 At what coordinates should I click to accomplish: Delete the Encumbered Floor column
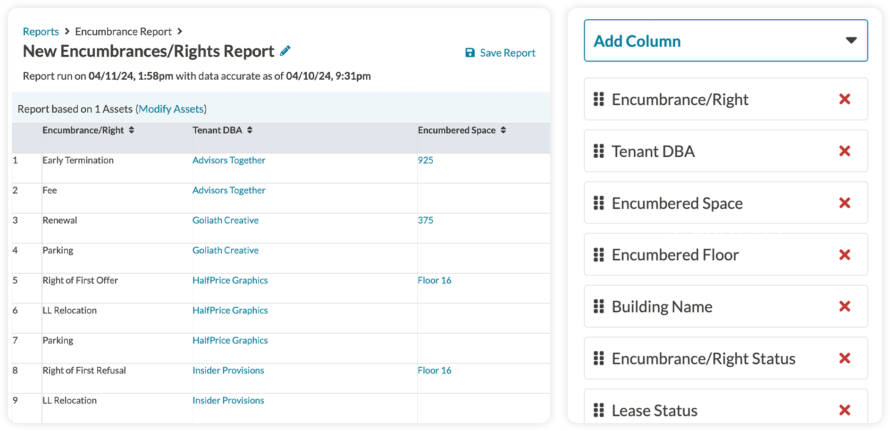[845, 255]
